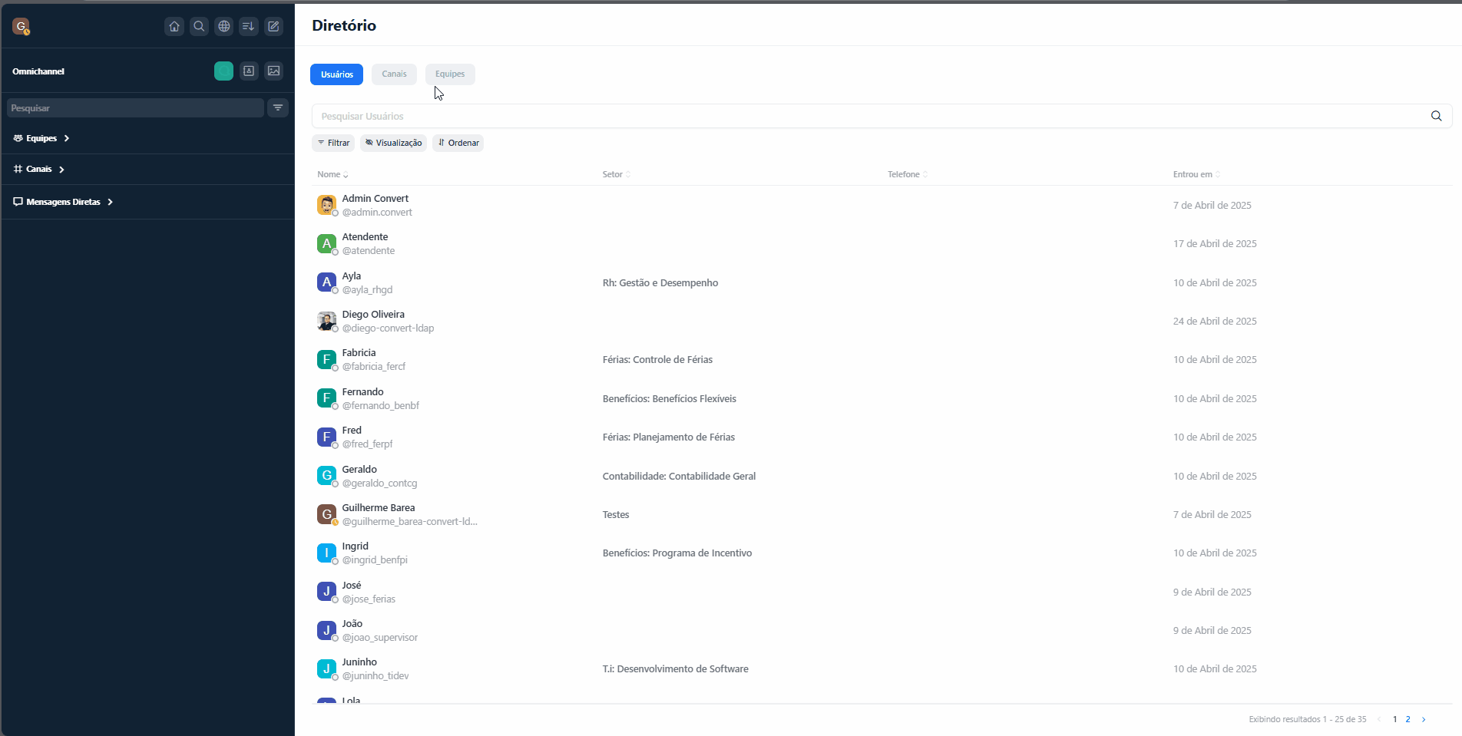Switch to the Canais tab
The width and height of the screenshot is (1462, 736).
[394, 74]
